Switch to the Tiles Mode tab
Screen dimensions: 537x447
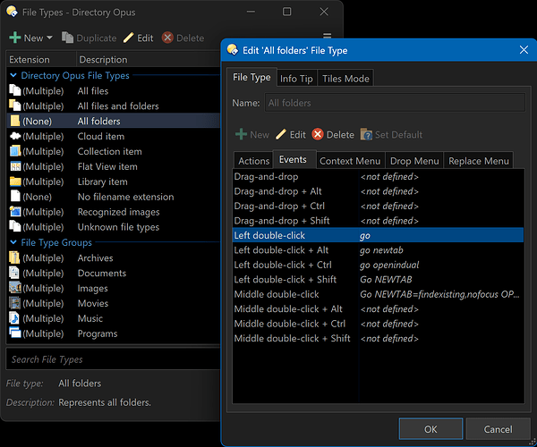(x=345, y=79)
